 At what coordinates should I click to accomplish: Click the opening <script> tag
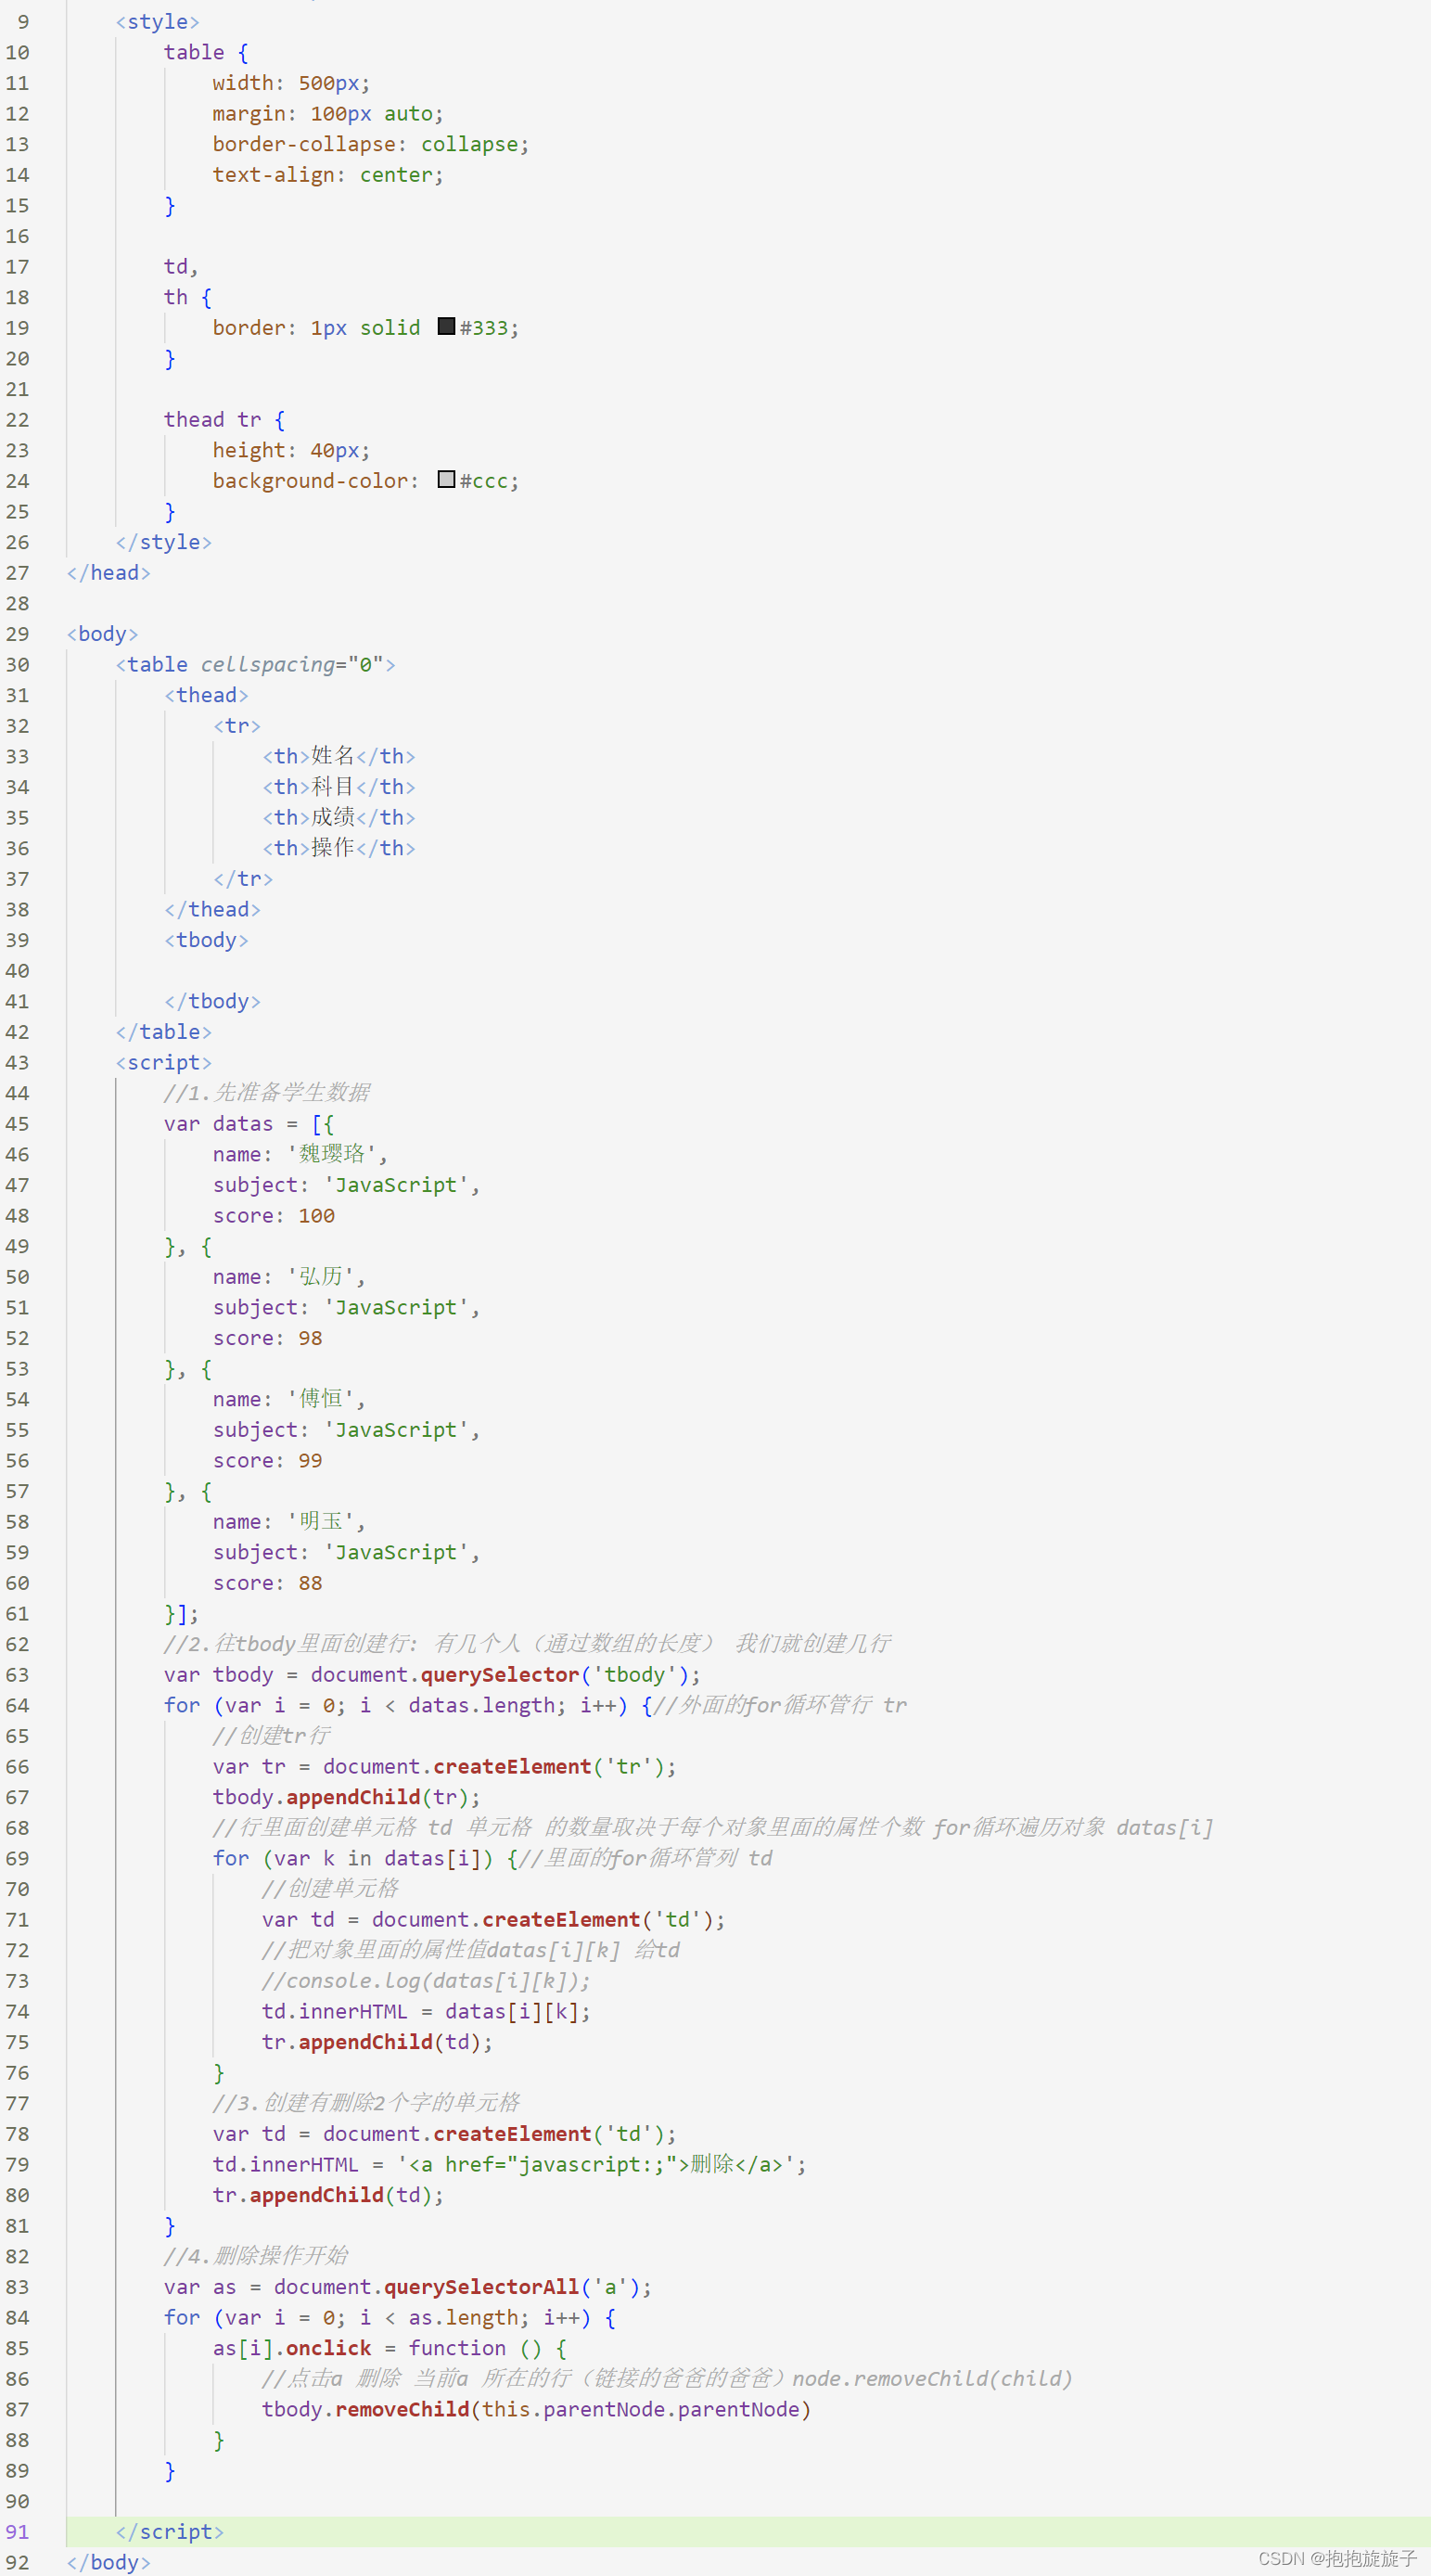click(163, 1062)
